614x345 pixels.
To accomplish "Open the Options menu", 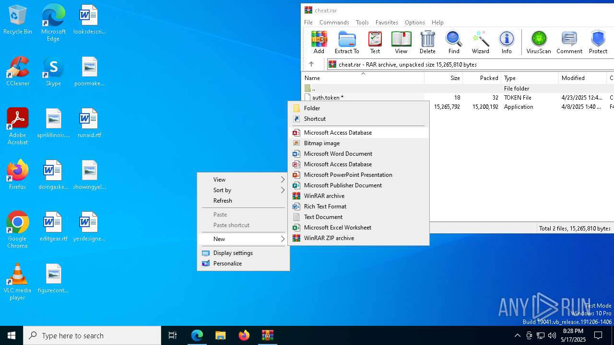I will click(415, 23).
